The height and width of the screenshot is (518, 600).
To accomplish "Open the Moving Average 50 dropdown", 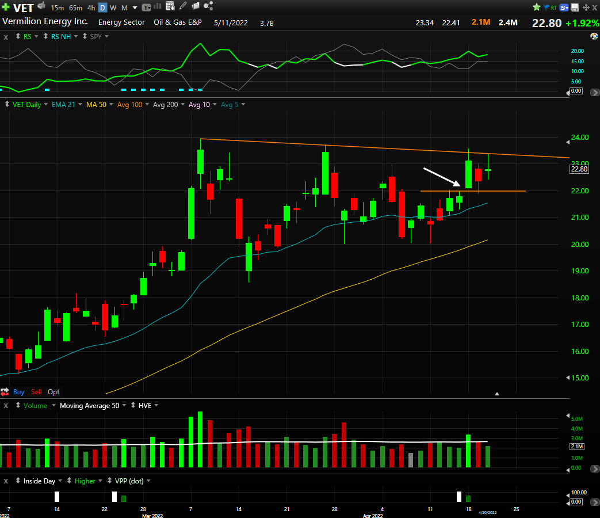I will point(124,405).
